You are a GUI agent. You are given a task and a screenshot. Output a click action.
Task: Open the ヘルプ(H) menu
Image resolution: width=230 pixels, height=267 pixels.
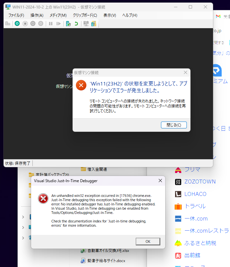click(130, 15)
